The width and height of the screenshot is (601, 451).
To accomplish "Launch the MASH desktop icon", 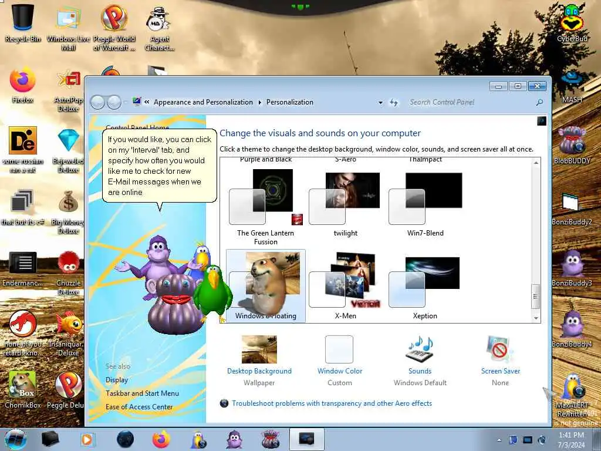I will click(572, 87).
